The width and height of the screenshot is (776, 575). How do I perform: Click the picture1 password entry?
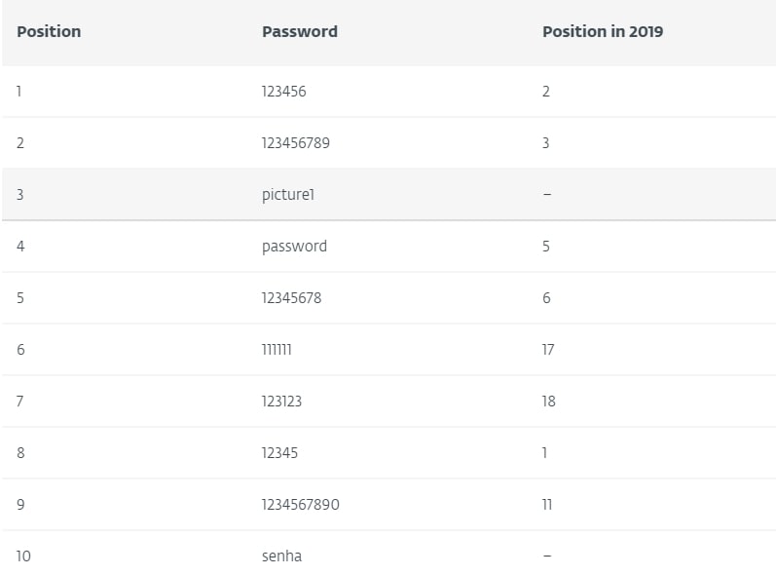coord(288,195)
